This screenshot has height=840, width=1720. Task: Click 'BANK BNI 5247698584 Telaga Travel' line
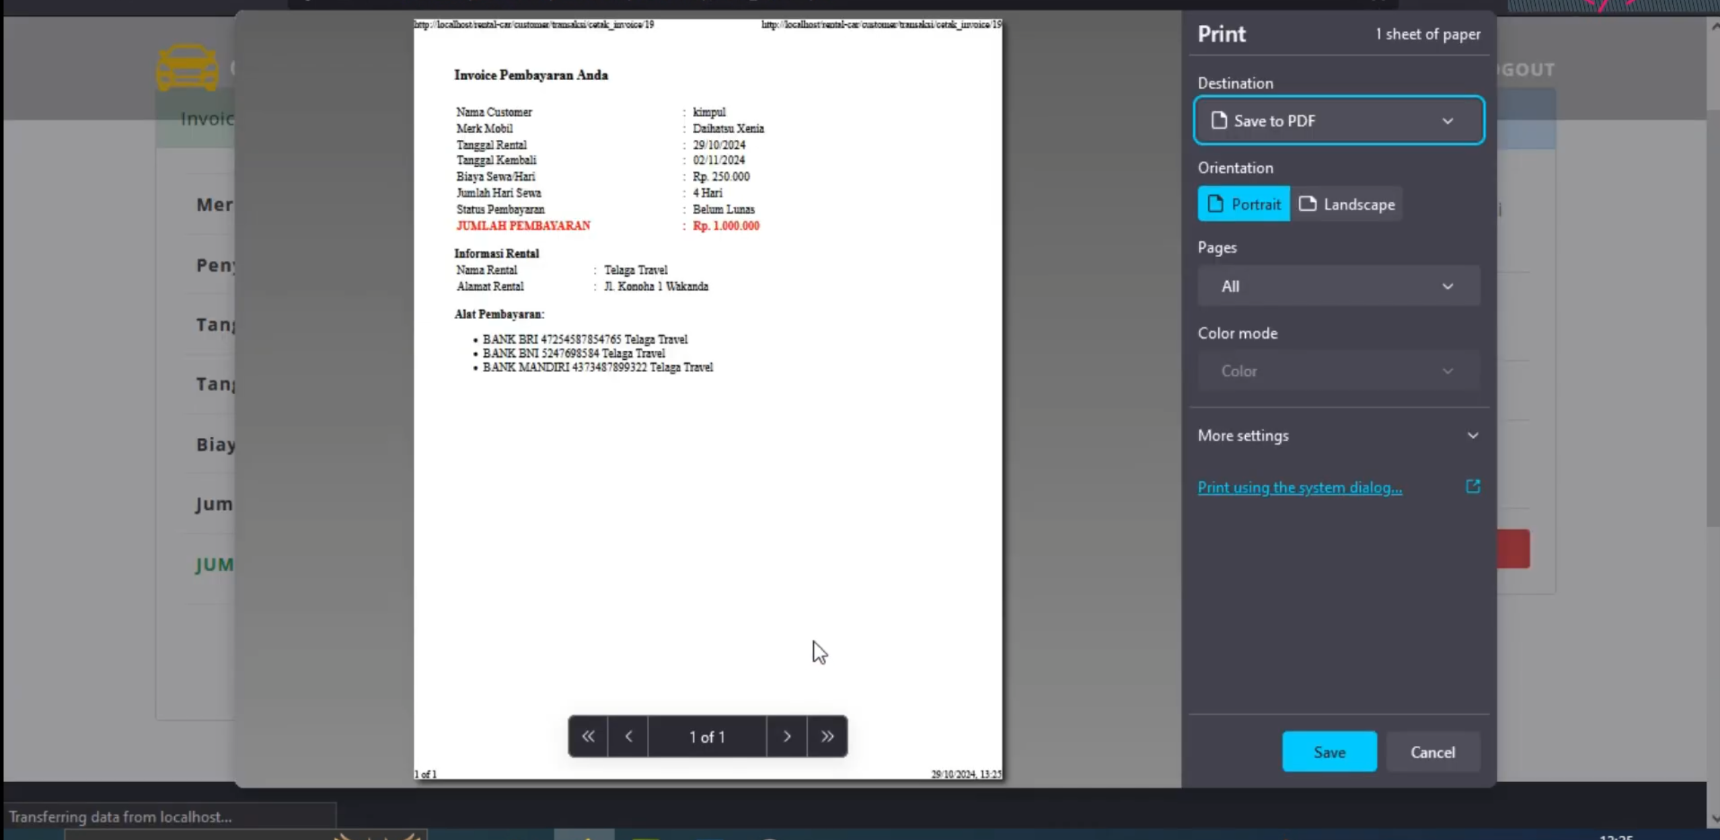point(574,353)
